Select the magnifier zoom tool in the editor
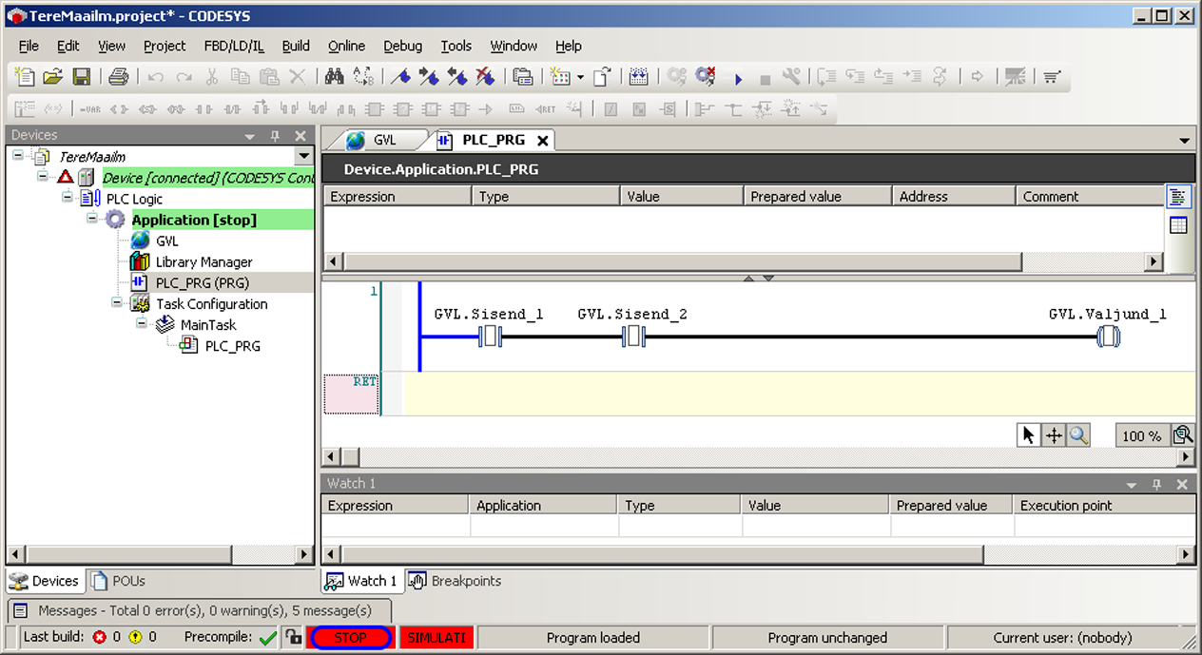The image size is (1202, 655). click(1078, 435)
